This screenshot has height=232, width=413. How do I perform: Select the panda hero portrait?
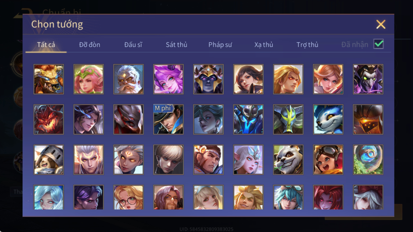288,160
